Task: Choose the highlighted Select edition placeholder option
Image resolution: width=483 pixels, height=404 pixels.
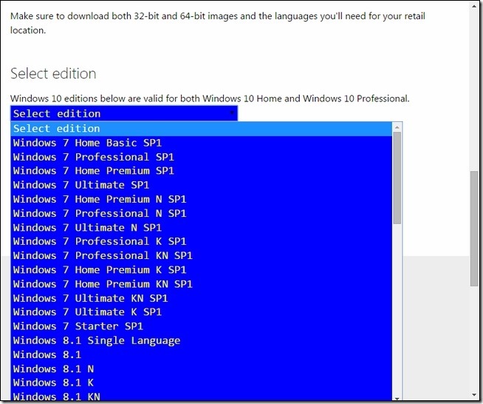Action: [202, 129]
